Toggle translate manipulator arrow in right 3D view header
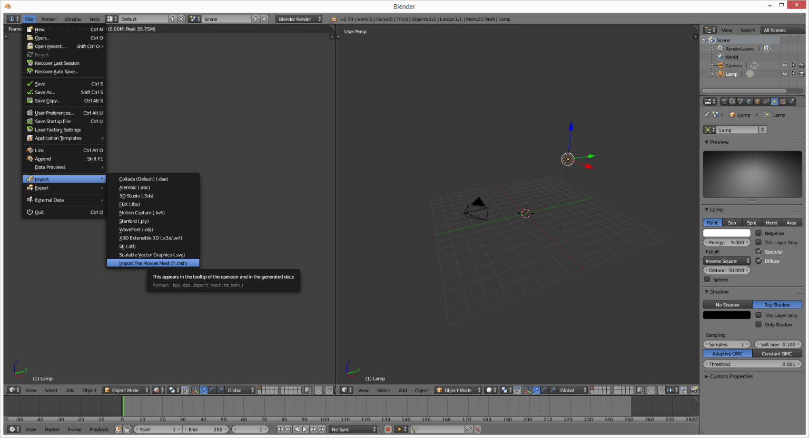 pyautogui.click(x=536, y=390)
